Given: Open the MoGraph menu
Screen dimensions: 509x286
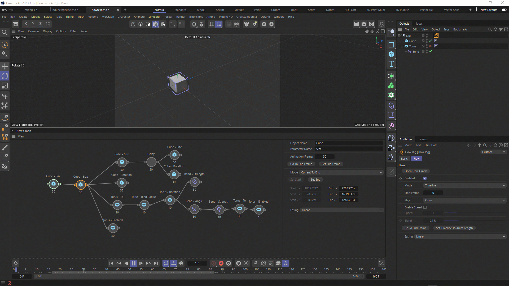Looking at the screenshot, I should [108, 17].
